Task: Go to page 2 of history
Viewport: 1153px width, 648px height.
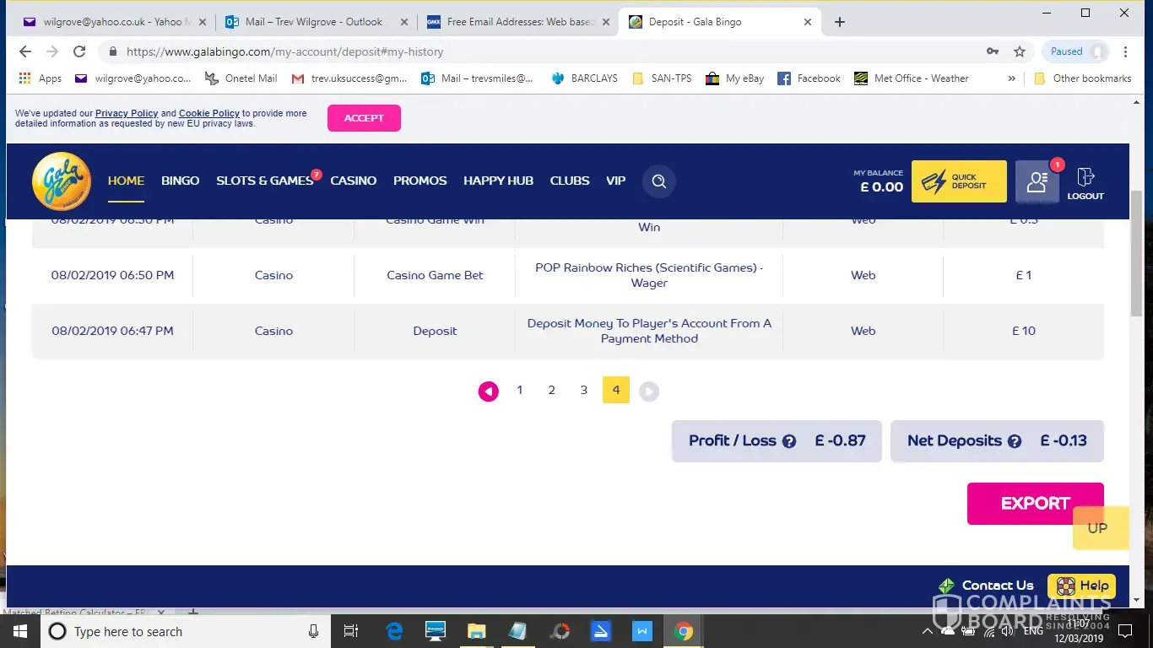Action: coord(551,390)
